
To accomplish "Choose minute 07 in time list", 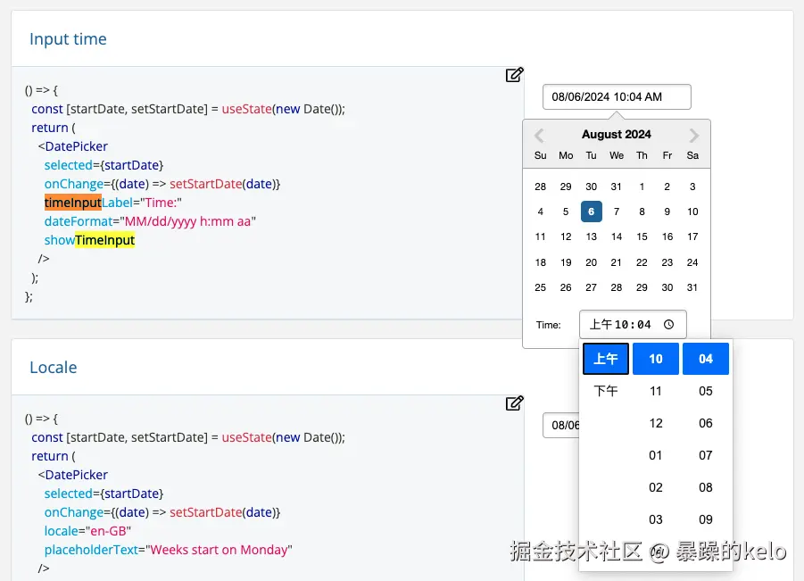I will click(706, 455).
